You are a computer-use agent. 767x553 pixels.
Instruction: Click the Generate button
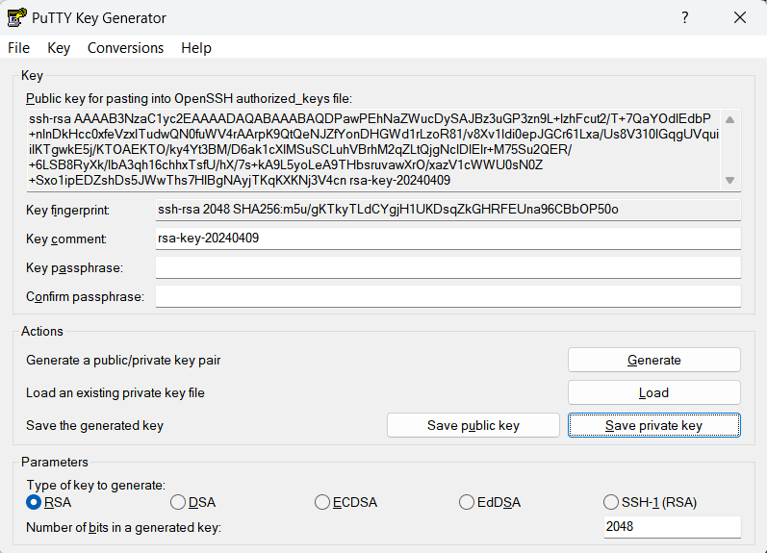654,360
